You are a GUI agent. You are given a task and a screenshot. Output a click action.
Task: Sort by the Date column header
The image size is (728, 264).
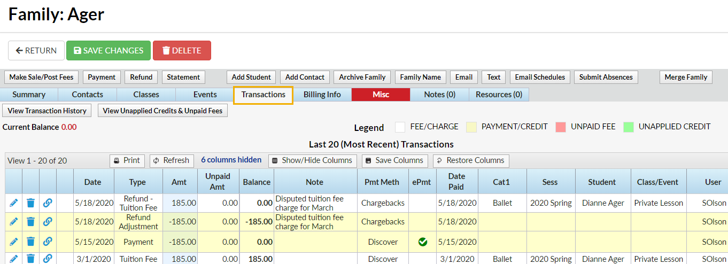pos(92,182)
